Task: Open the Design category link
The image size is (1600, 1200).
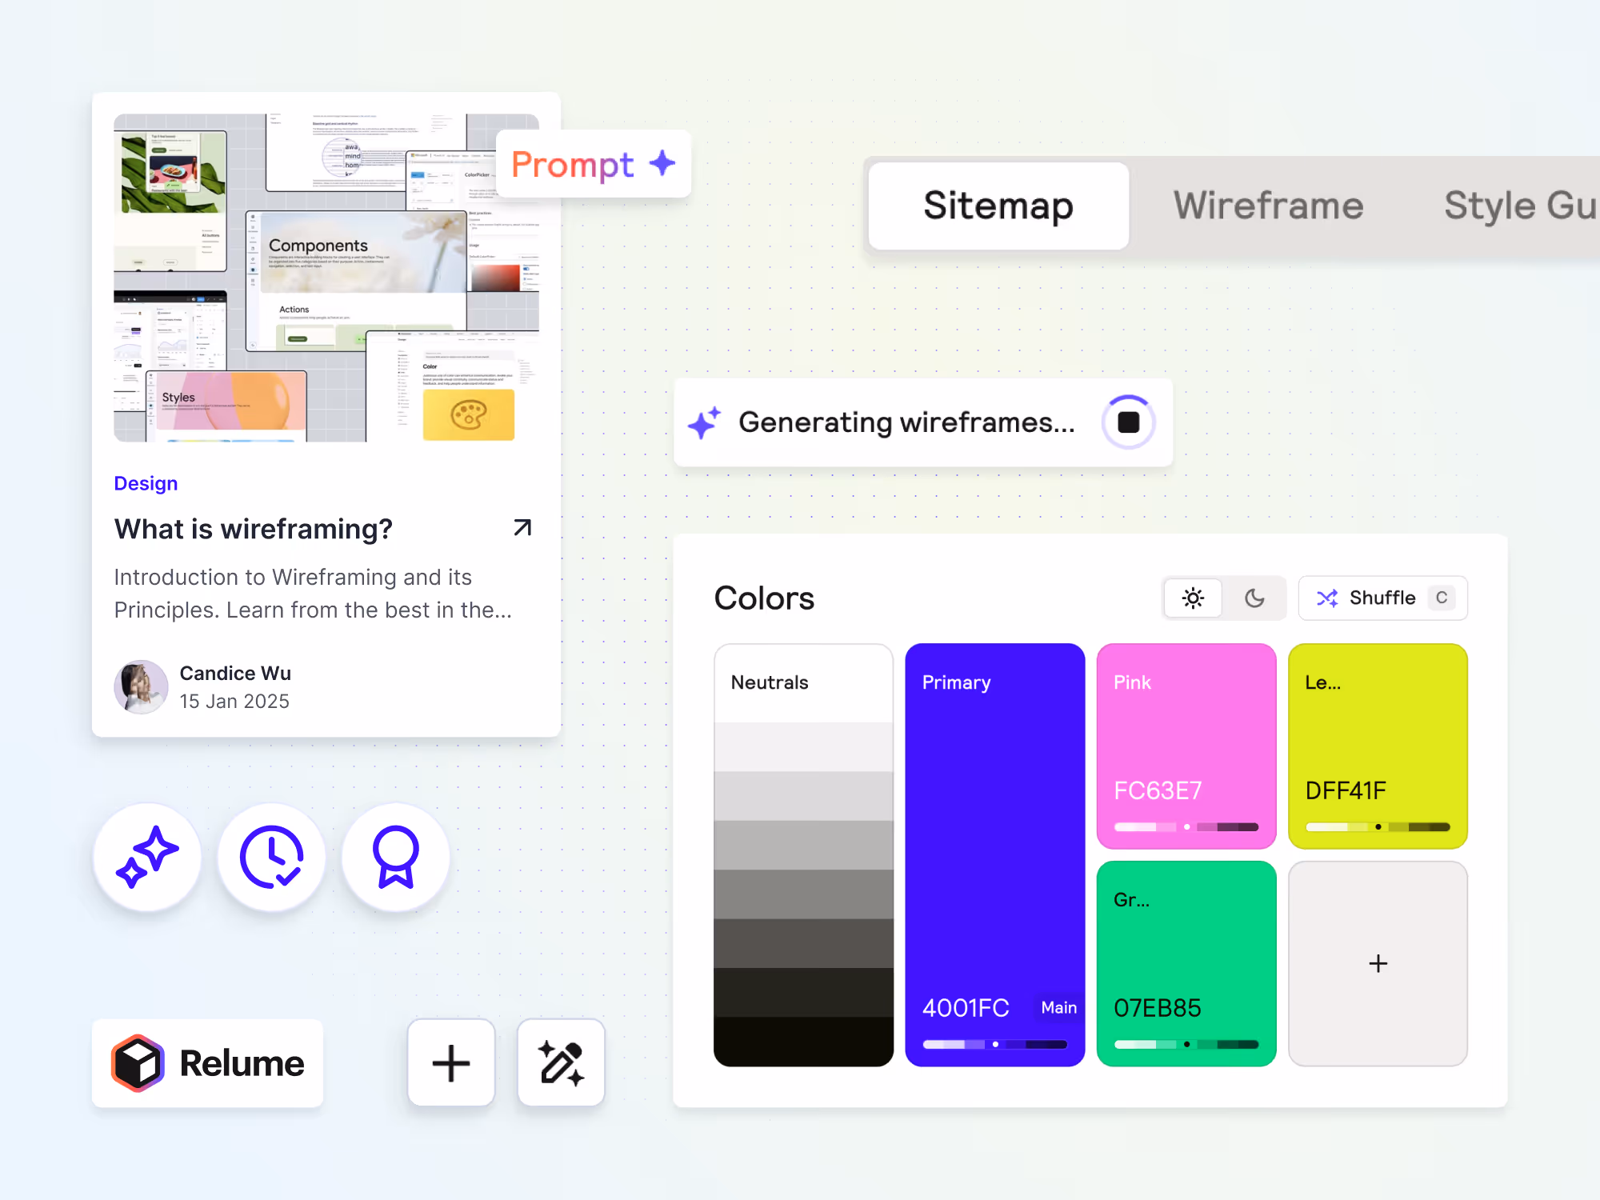Action: 146,483
